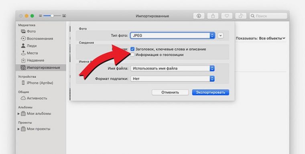Screen dimensions: 305x154
Task: Expand Мои альбомы tree triangle
Action: tap(19, 114)
